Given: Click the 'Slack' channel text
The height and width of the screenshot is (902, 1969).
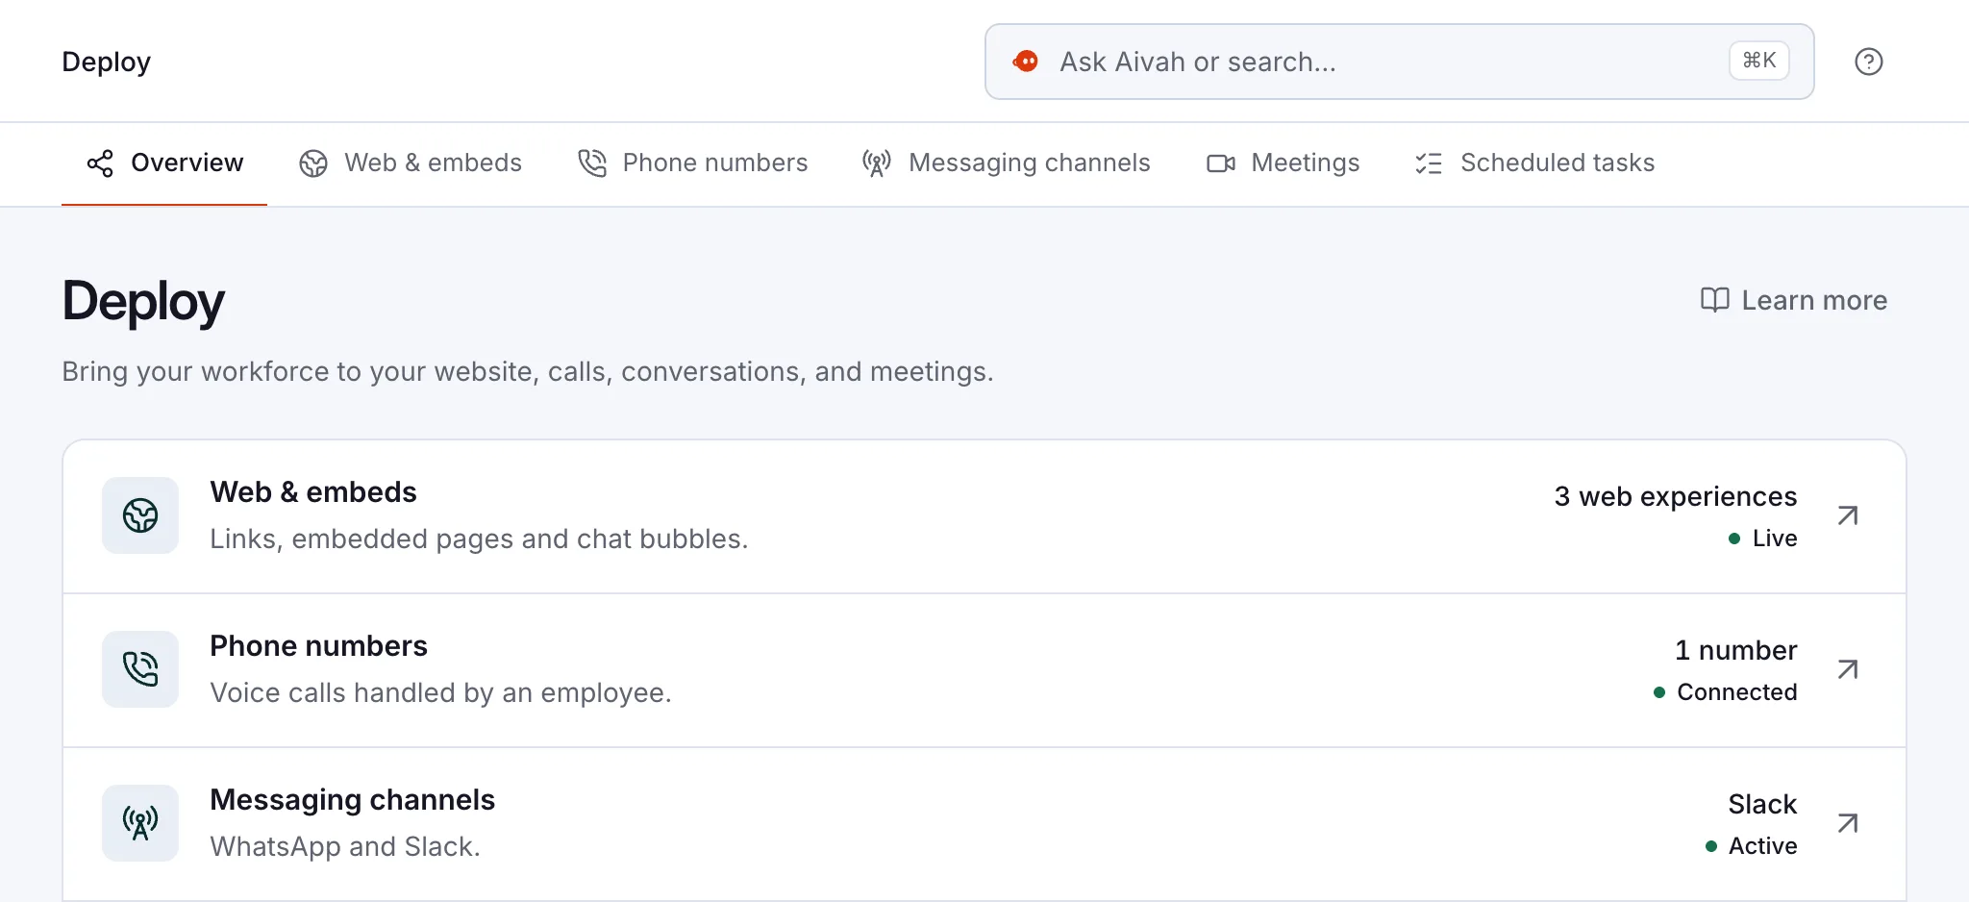Looking at the screenshot, I should (1762, 804).
